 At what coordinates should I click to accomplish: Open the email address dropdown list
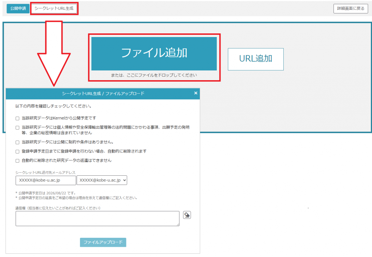pyautogui.click(x=102, y=180)
